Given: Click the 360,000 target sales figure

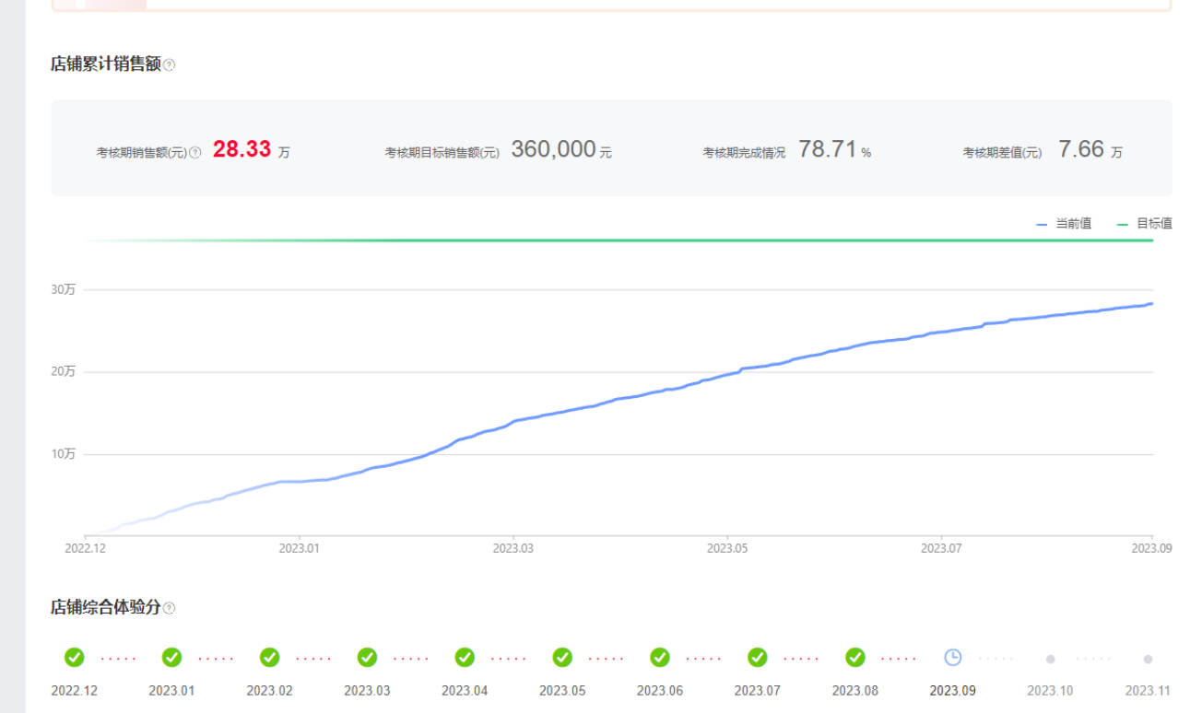Looking at the screenshot, I should click(x=553, y=150).
